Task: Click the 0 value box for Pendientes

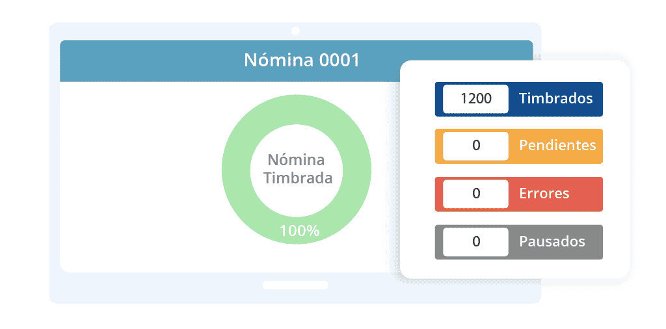Action: pyautogui.click(x=475, y=146)
